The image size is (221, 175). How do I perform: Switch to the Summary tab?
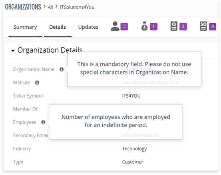25,27
